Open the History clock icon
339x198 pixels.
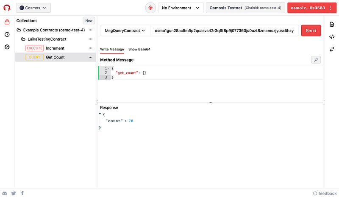click(x=7, y=35)
